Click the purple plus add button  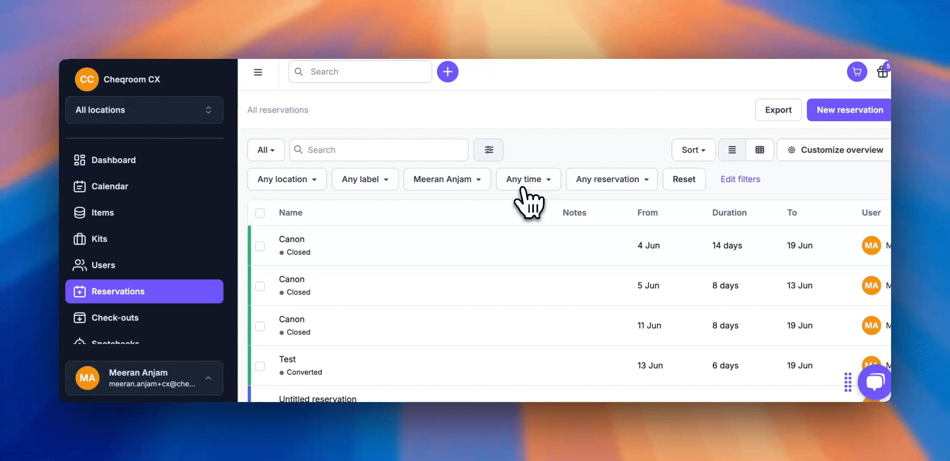coord(448,72)
